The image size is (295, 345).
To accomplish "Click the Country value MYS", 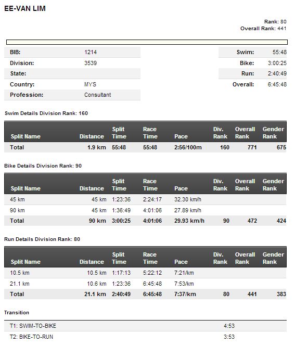I will click(x=90, y=84).
